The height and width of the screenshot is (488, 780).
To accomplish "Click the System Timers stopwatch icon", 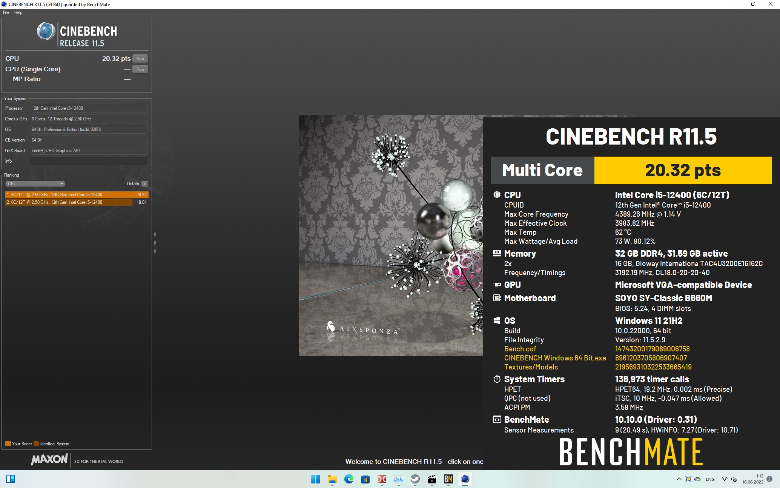I will pos(497,379).
